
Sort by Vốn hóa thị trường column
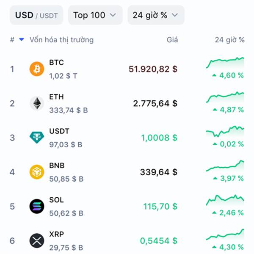[61, 40]
